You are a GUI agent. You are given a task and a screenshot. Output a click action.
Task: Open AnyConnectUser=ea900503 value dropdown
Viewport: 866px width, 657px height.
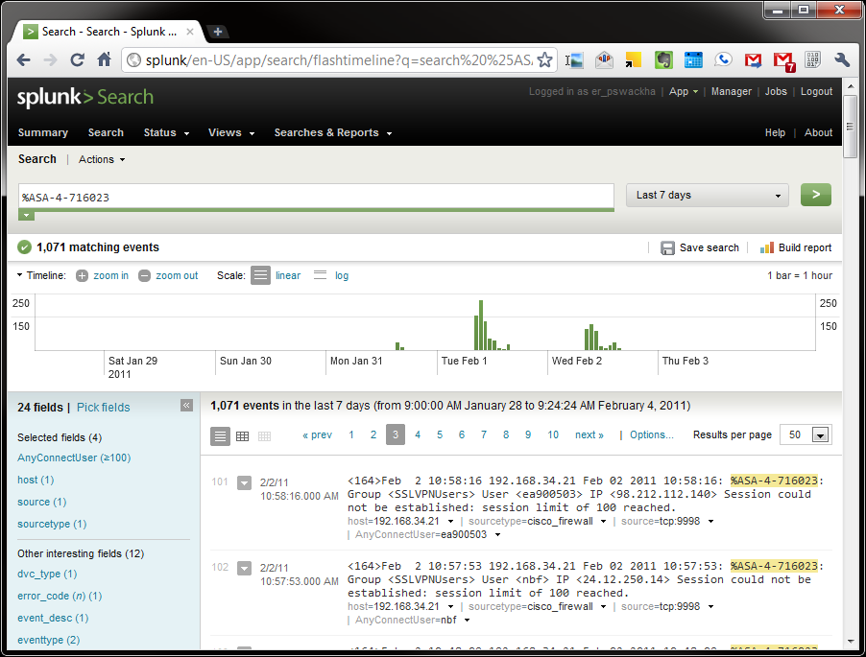(x=497, y=534)
